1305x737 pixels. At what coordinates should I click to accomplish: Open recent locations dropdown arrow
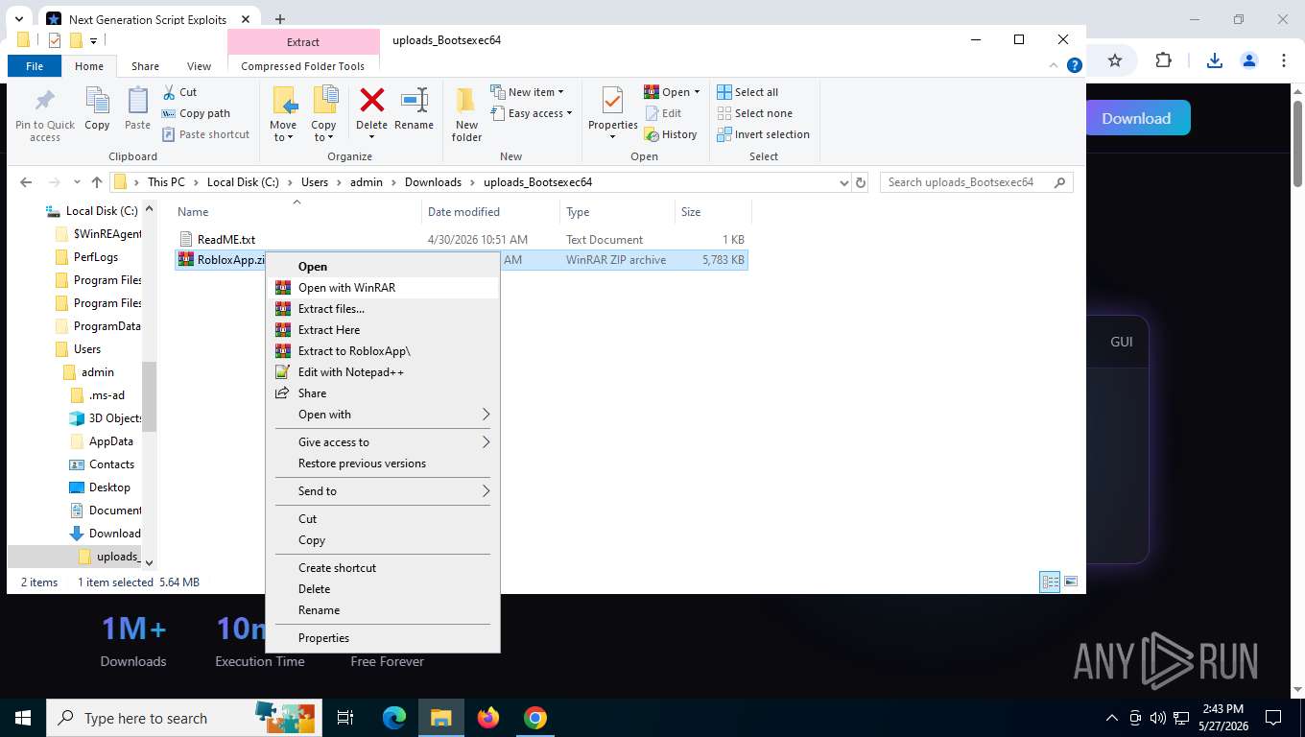point(77,182)
